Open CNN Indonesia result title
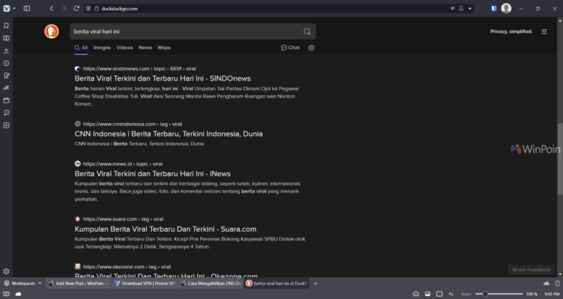 click(169, 134)
